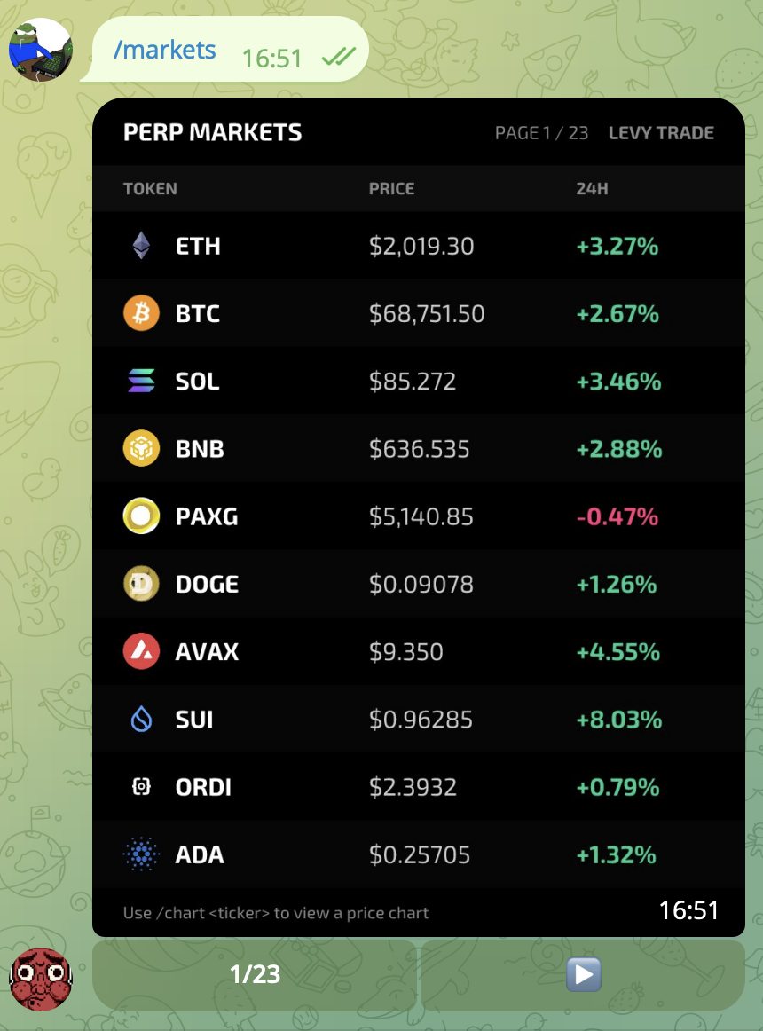Click the SUI droplet icon

pyautogui.click(x=141, y=720)
